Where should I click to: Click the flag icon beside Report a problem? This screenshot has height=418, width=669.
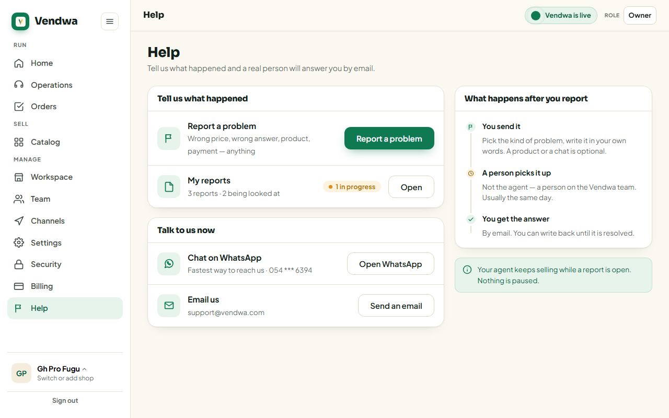[169, 138]
